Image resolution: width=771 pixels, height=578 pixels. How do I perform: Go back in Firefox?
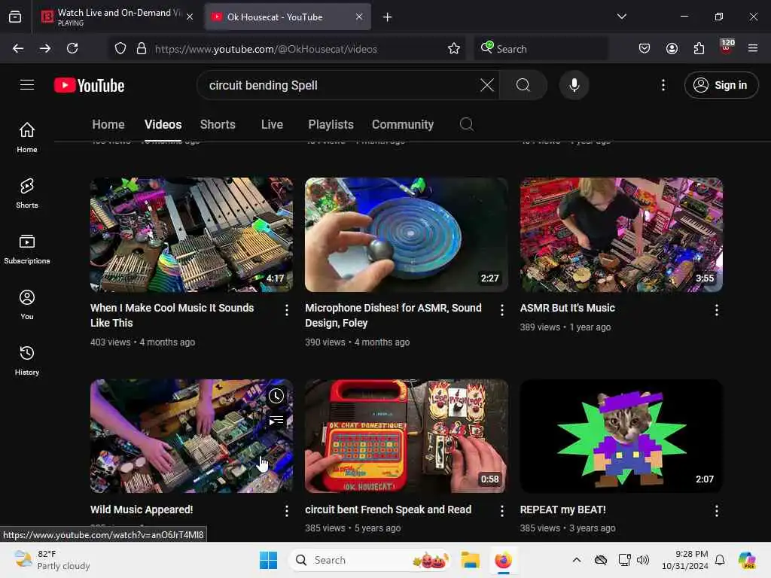click(18, 48)
